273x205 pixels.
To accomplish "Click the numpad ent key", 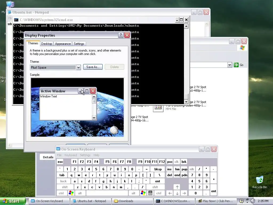I will tap(214, 190).
